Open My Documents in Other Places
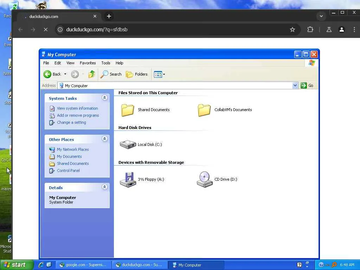This screenshot has height=270, width=360. coord(69,156)
